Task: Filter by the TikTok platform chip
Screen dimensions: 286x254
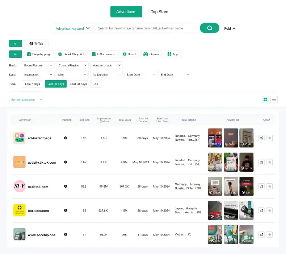Action: 36,44
